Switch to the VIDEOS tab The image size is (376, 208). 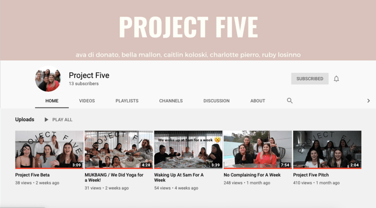point(87,101)
